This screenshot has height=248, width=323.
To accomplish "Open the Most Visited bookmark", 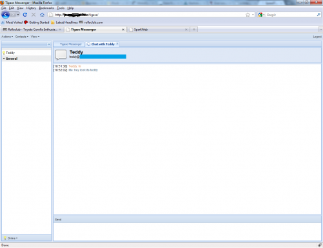I will [x=12, y=22].
